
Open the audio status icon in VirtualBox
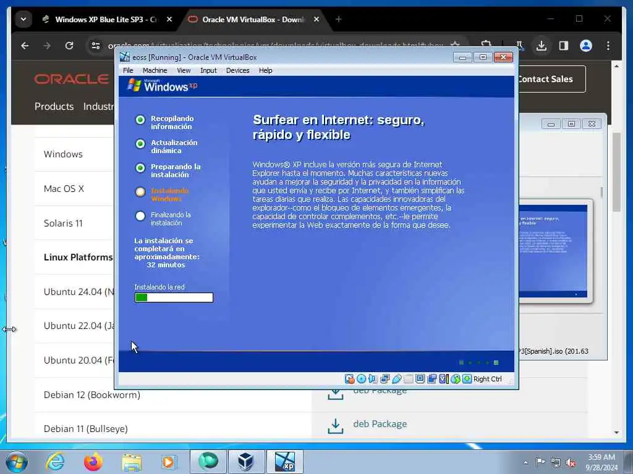pyautogui.click(x=373, y=379)
